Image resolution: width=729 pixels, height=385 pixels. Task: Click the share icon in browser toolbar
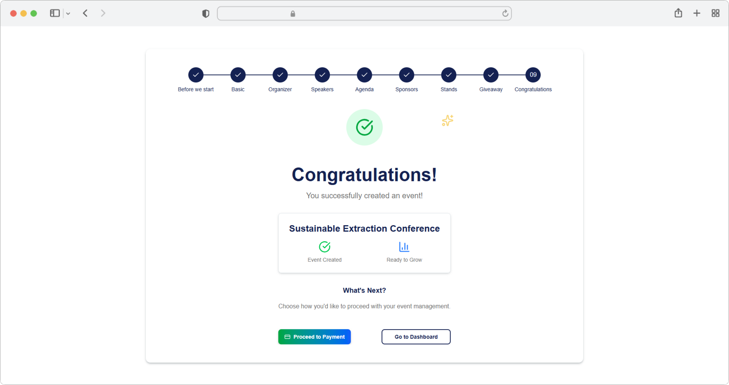point(678,13)
